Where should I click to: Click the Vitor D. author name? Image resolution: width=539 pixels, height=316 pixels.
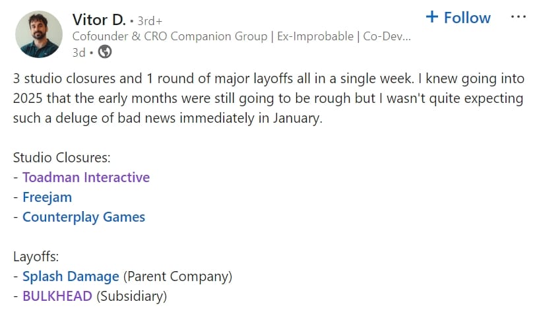99,18
